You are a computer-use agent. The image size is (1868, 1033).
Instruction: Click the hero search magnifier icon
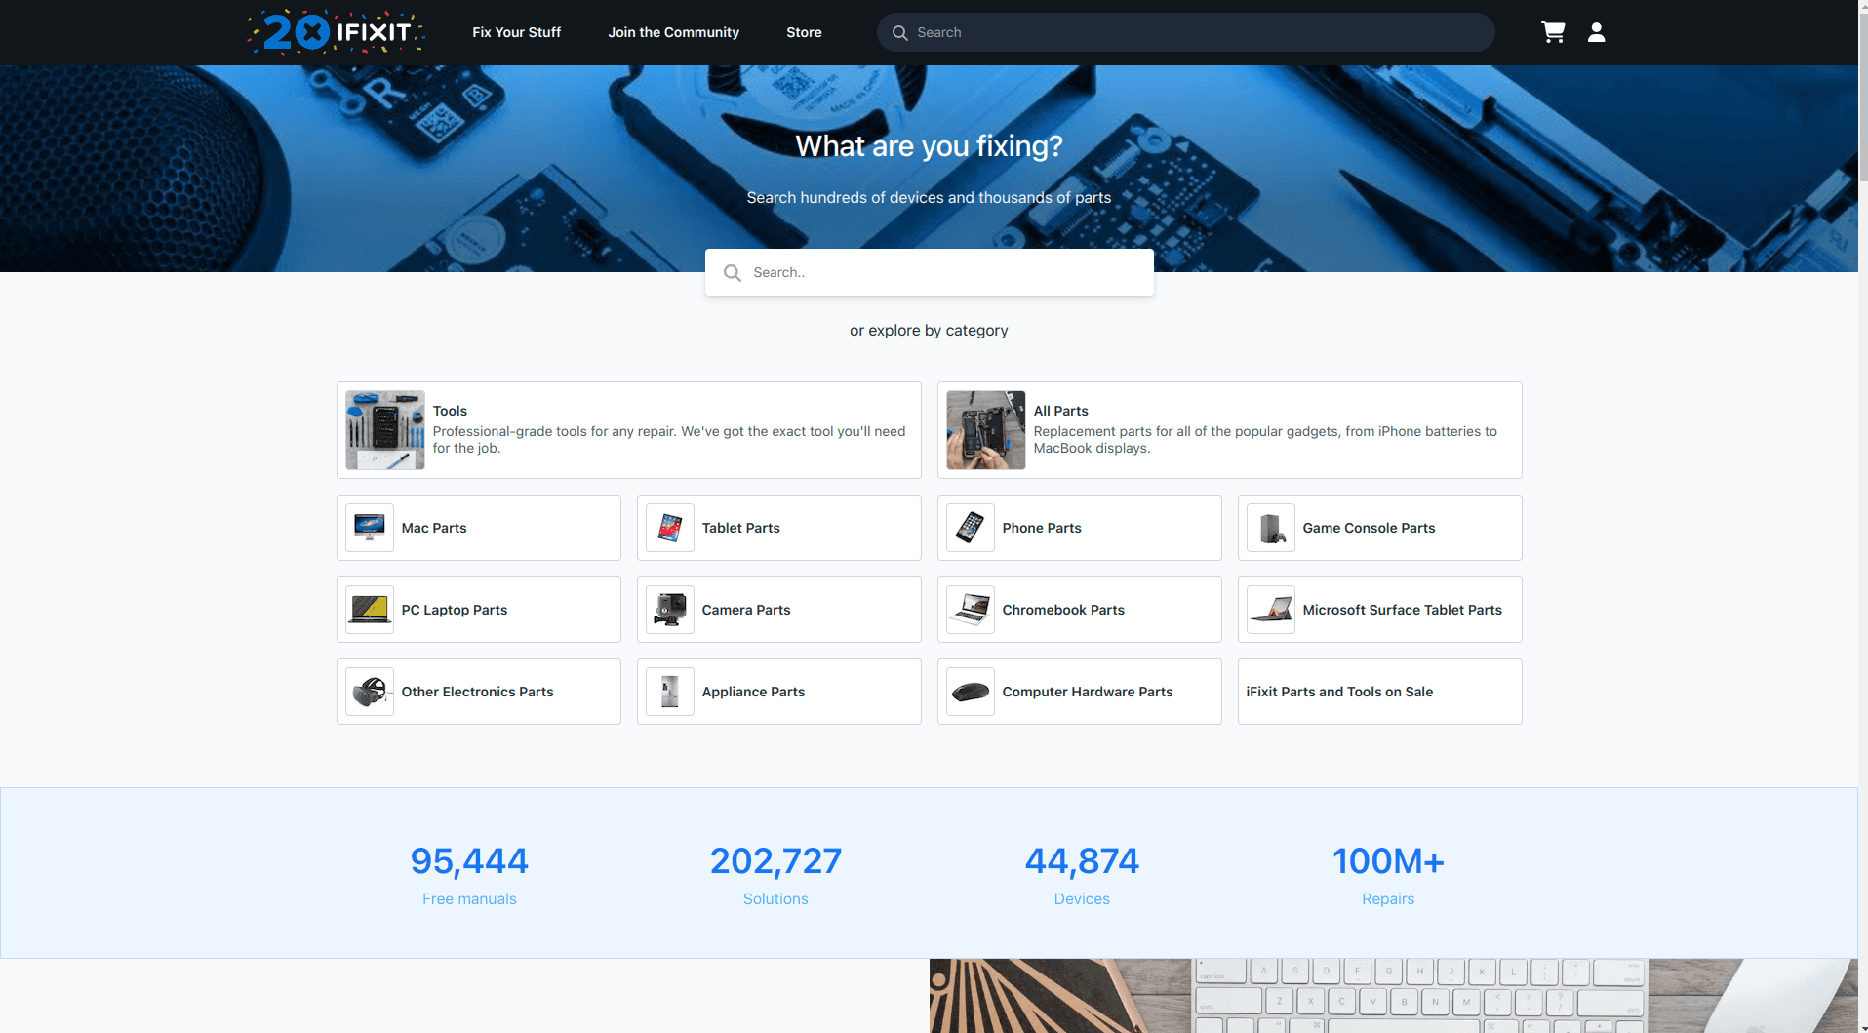pos(732,273)
